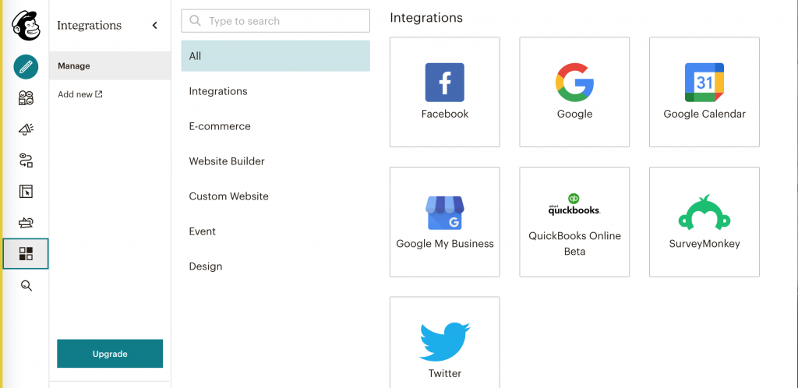Open the Campaigns megaphone icon
The image size is (798, 388).
click(x=26, y=129)
